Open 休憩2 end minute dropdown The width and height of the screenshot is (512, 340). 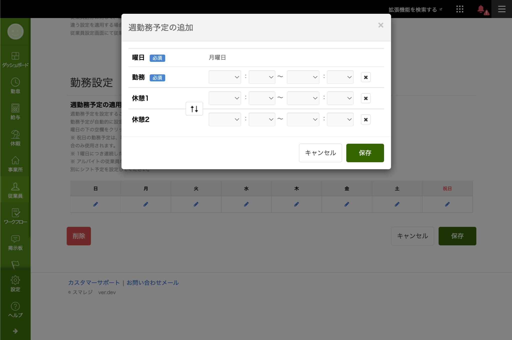click(340, 119)
